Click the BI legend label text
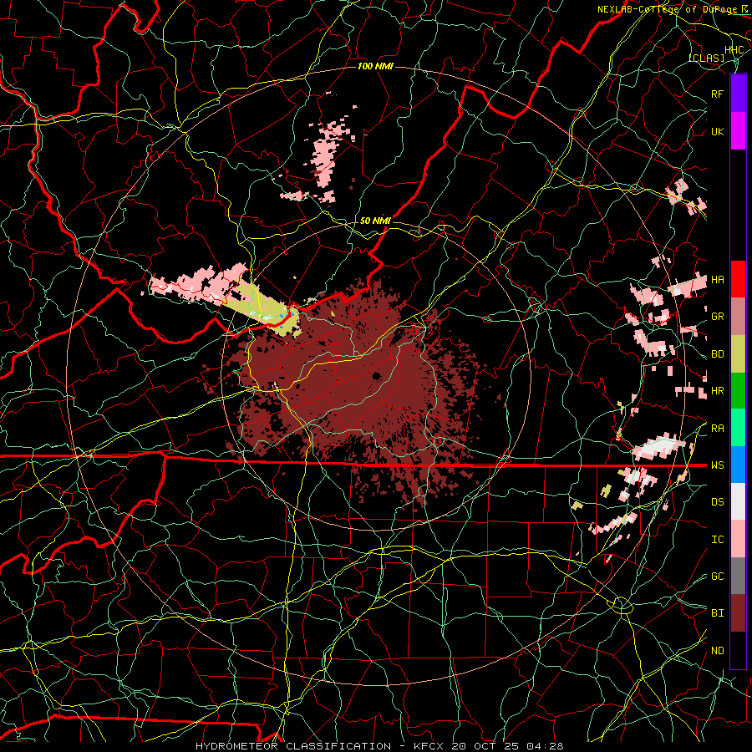Screen dimensions: 752x752 click(x=717, y=613)
